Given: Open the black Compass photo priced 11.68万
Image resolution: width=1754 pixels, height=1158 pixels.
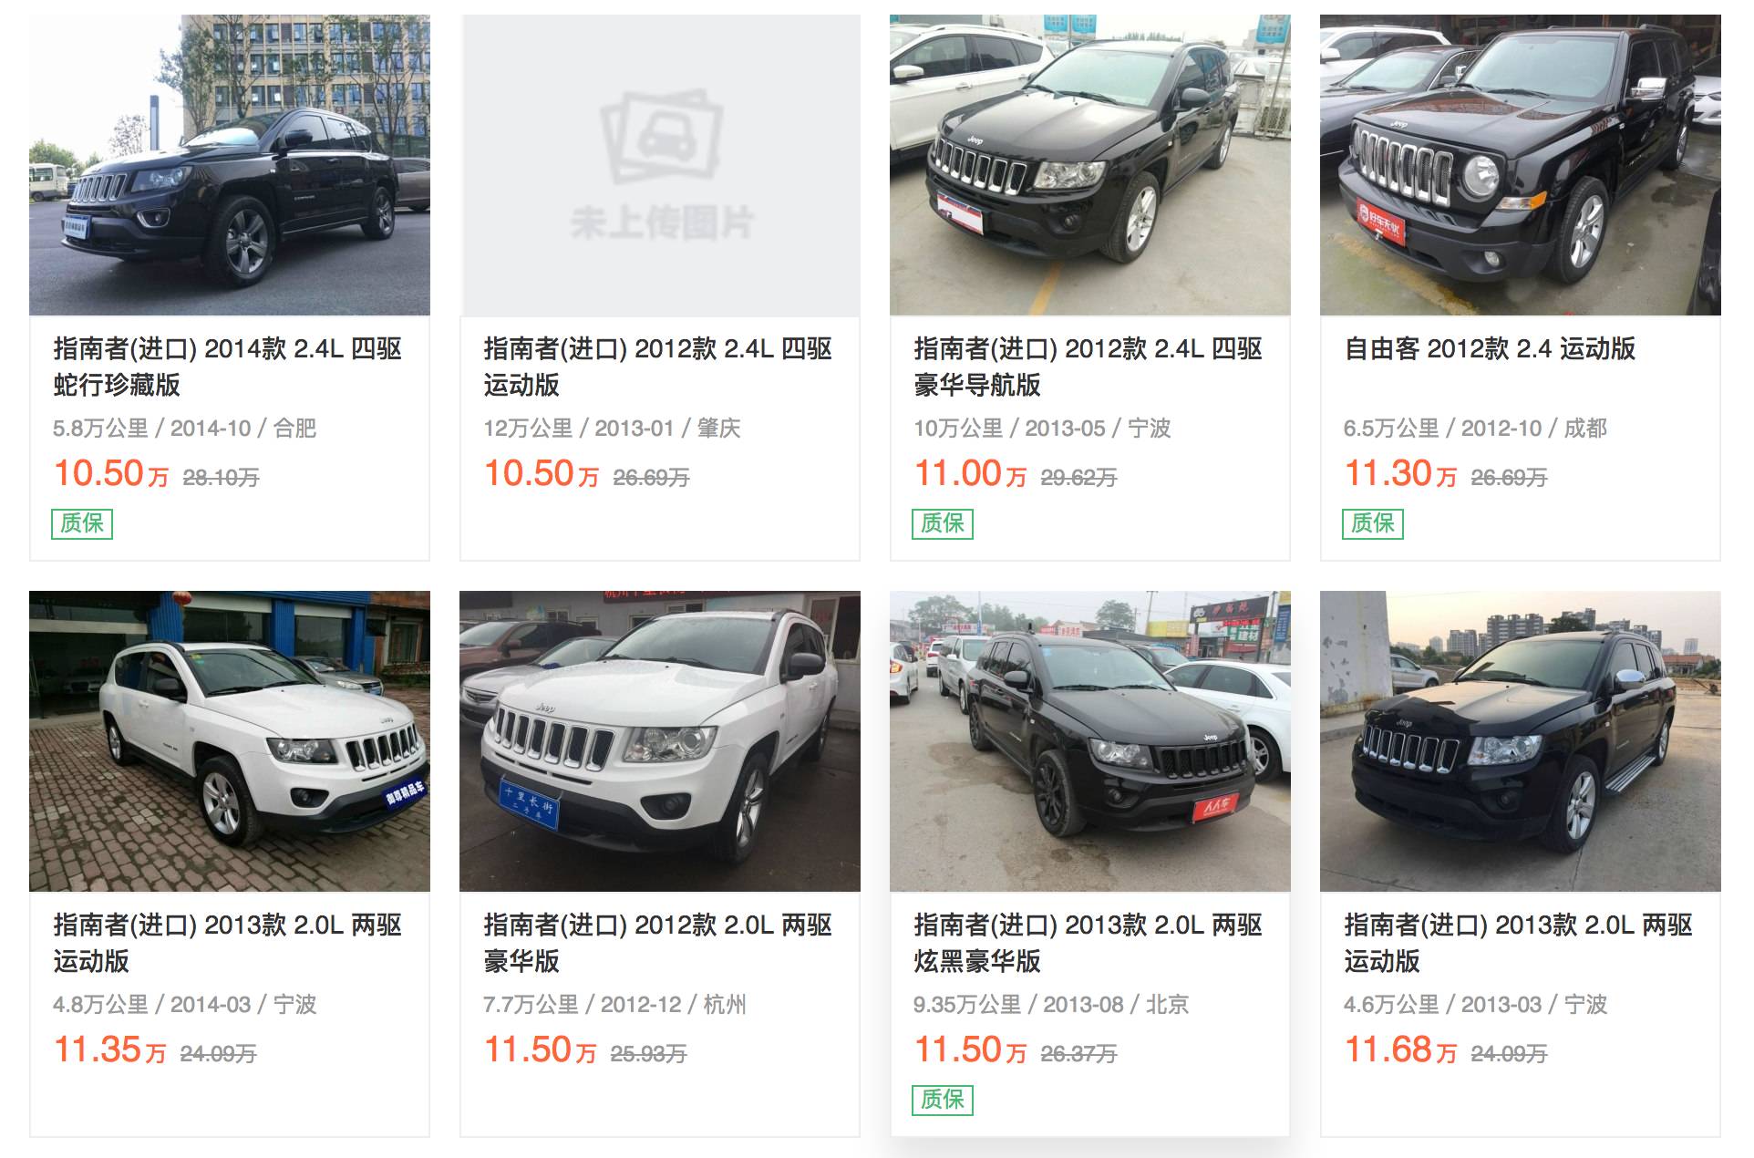Looking at the screenshot, I should 1521,741.
